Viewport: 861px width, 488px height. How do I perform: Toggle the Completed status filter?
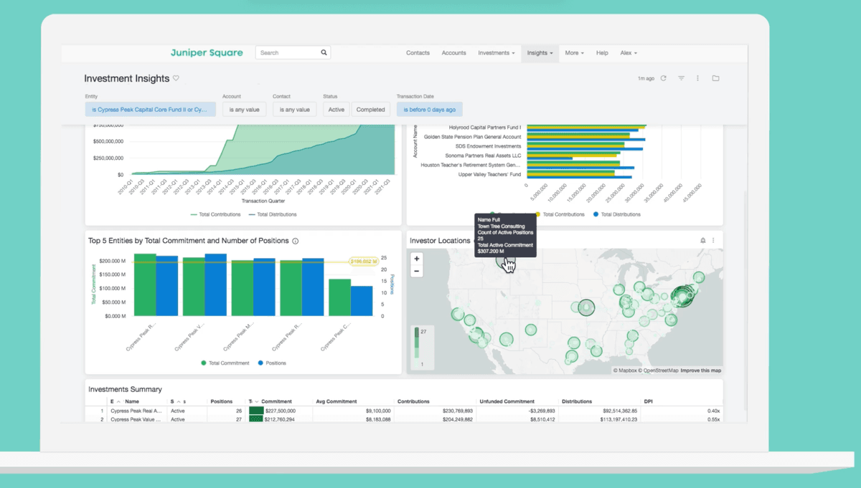(x=370, y=110)
